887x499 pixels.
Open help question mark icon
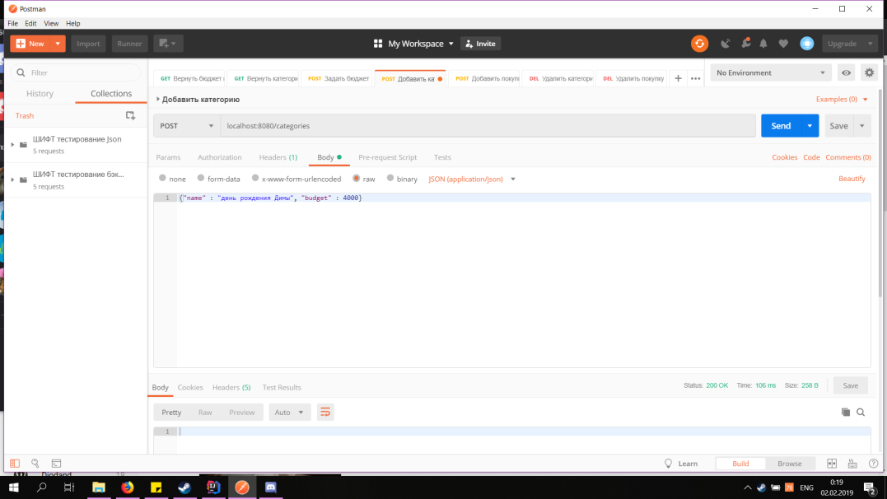873,464
